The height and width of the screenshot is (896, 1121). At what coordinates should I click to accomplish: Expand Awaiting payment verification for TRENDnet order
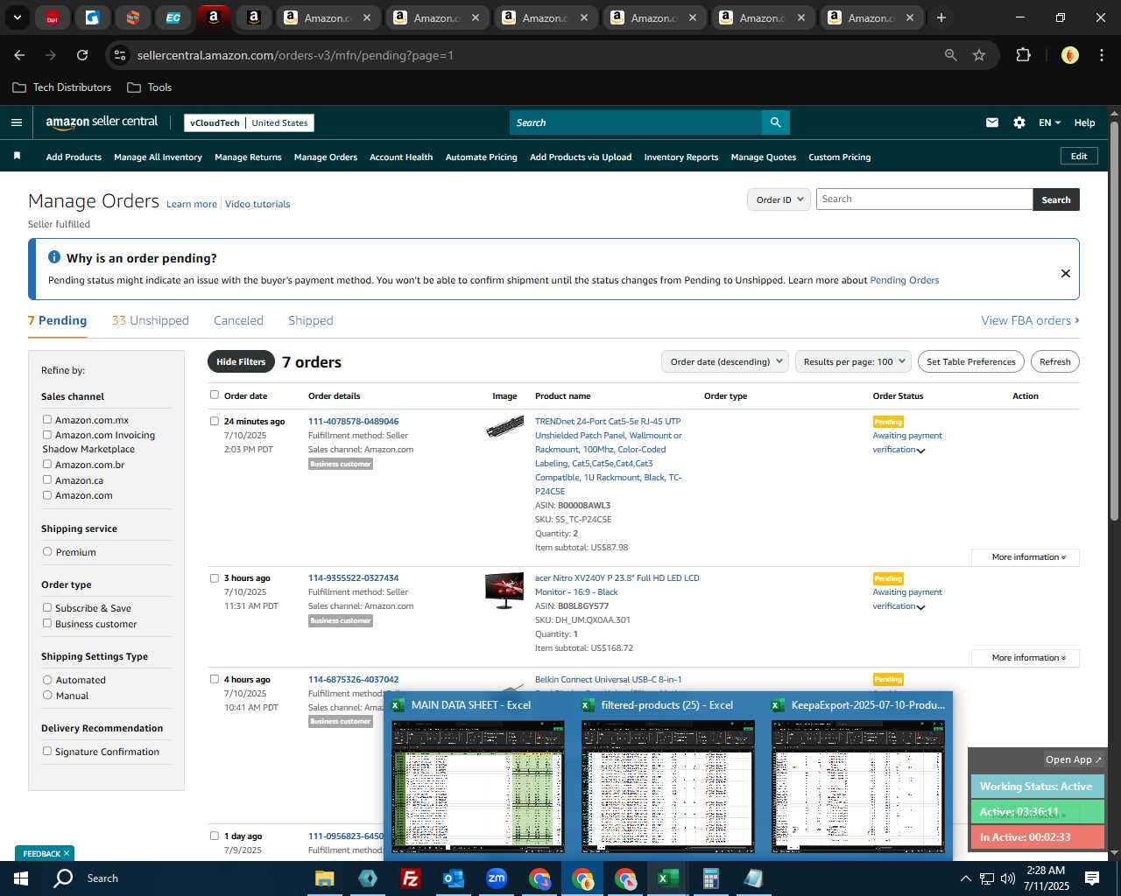920,451
